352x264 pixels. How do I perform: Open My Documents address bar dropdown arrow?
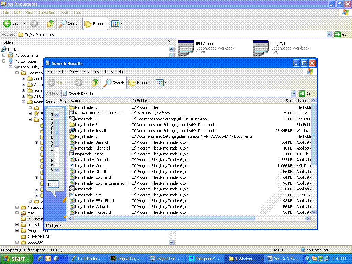pos(329,34)
